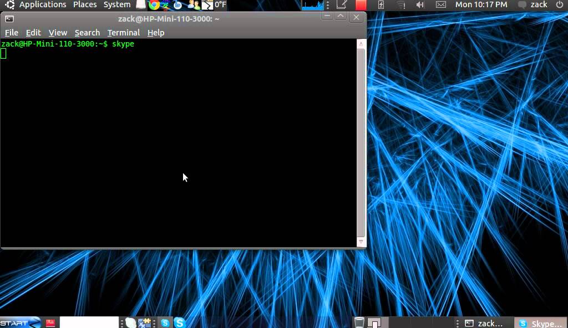The height and width of the screenshot is (328, 568).
Task: Open the terminal File menu
Action: pos(11,33)
